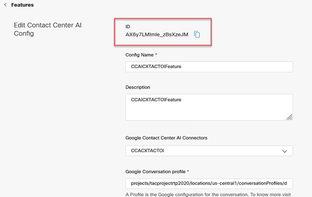Click the Google Conversation profile label
Screen dimensions: 312x197
coord(155,171)
